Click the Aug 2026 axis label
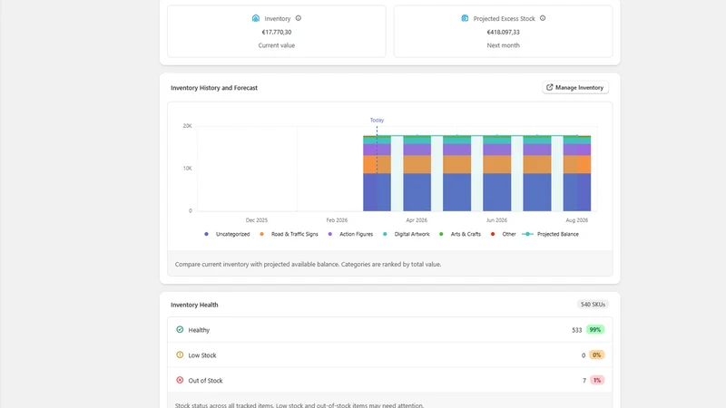 pos(576,220)
